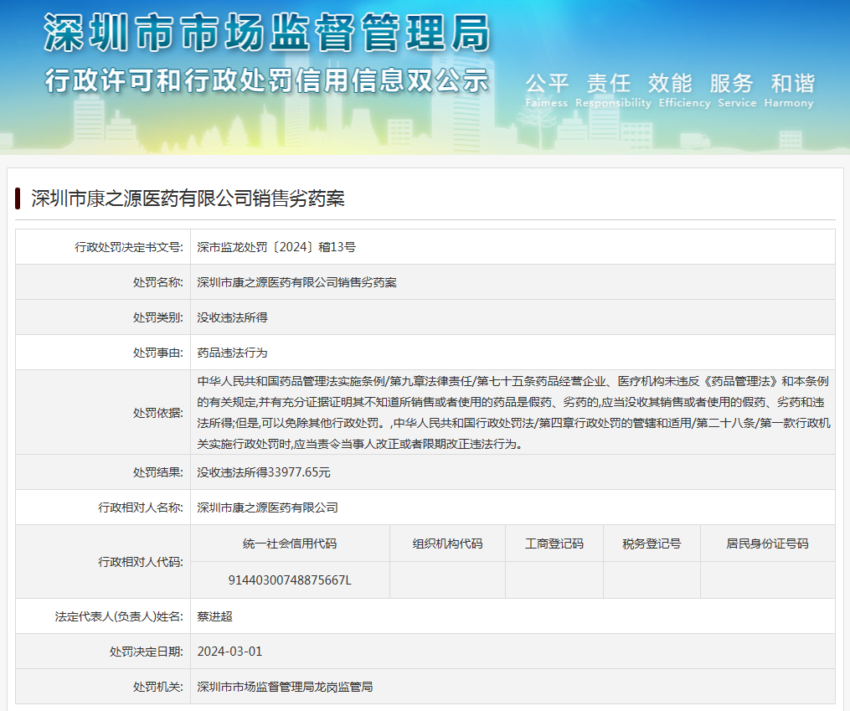Click the 处罚事由 label
850x711 pixels.
pos(158,353)
